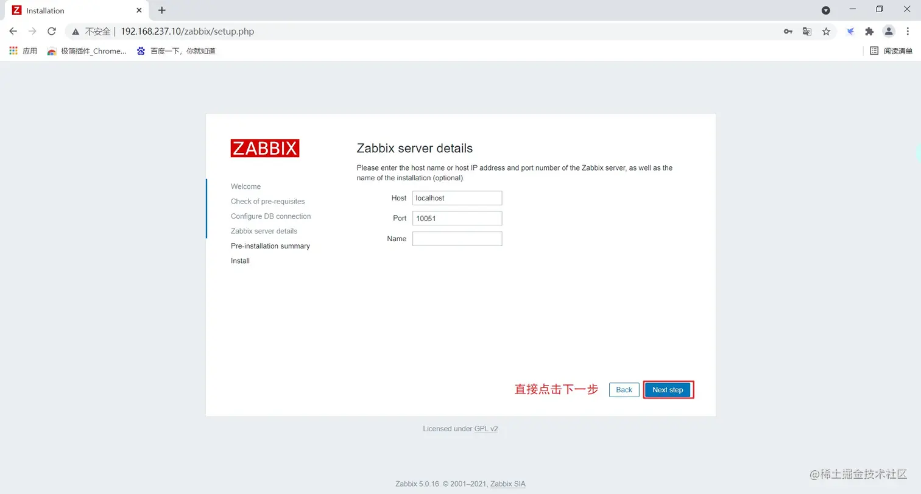The height and width of the screenshot is (494, 921).
Task: Click the Zabbix 5.0.16 version text
Action: tap(418, 484)
